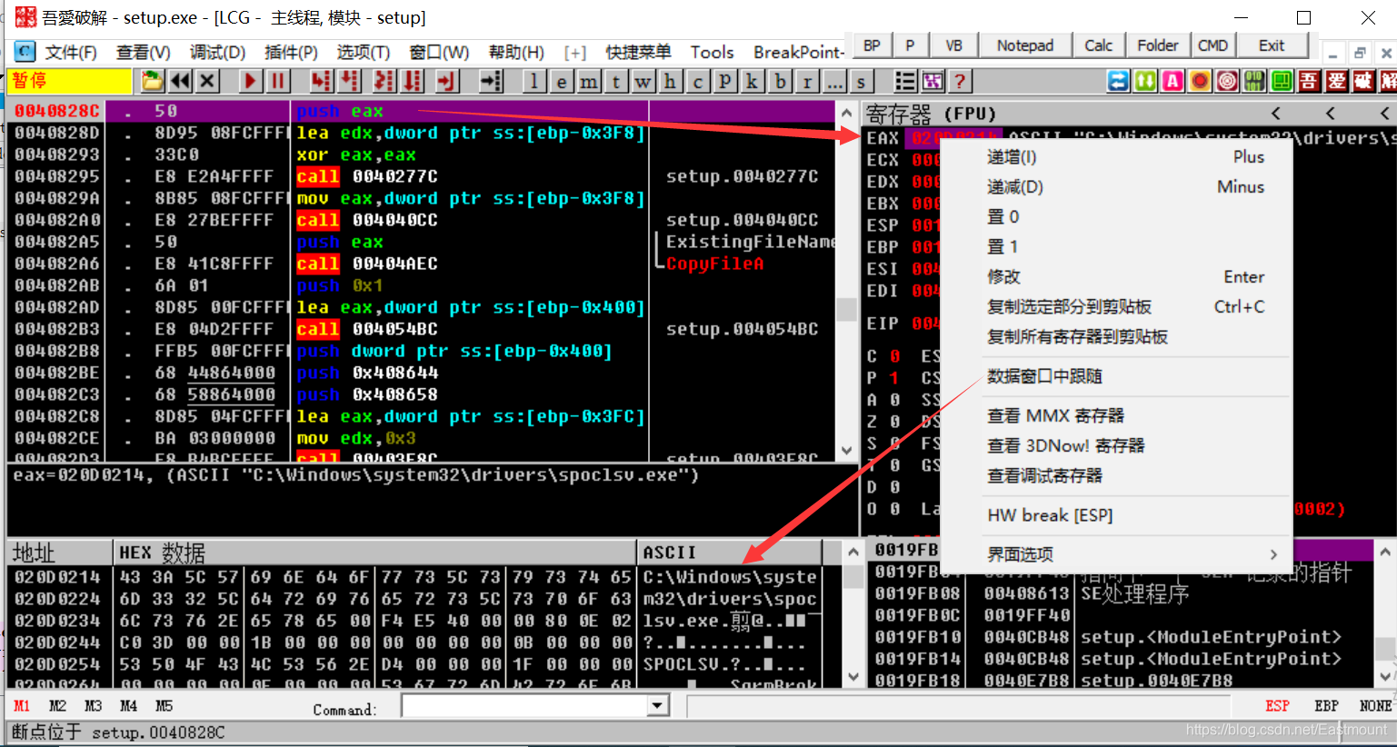Select the CopyFileA comment line
The width and height of the screenshot is (1397, 747).
point(714,264)
